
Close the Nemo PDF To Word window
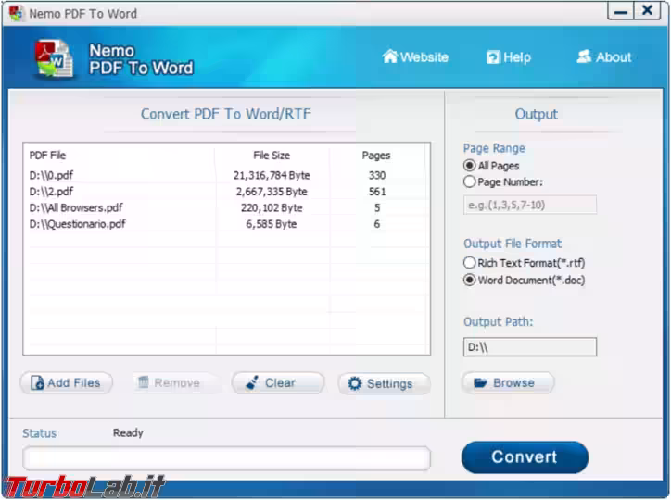648,11
